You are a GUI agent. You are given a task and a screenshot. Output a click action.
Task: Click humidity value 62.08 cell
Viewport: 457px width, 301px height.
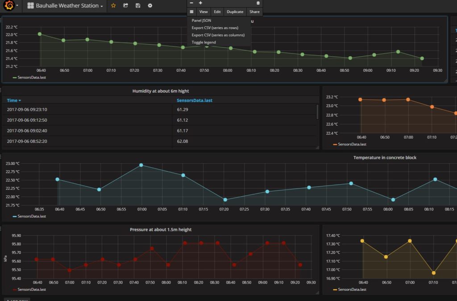pyautogui.click(x=183, y=141)
